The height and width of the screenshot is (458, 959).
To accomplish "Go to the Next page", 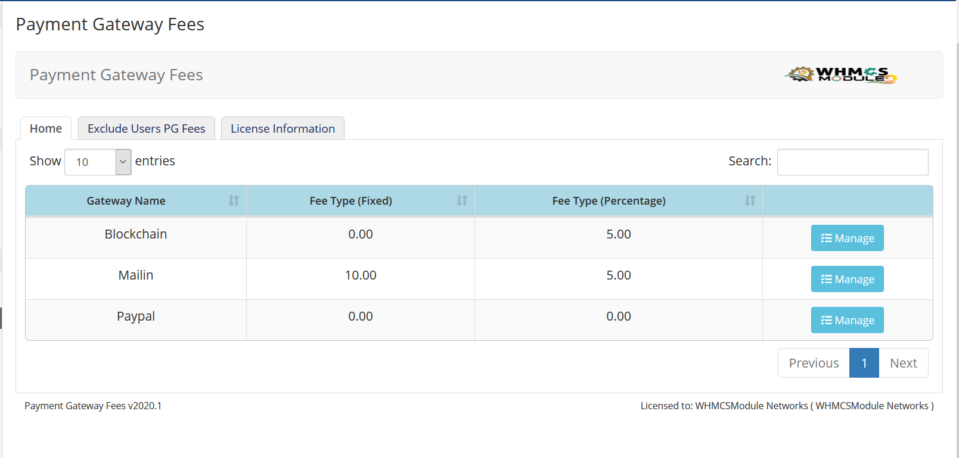I will point(904,363).
